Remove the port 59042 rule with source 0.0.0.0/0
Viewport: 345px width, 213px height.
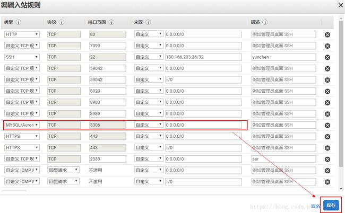tap(327, 69)
